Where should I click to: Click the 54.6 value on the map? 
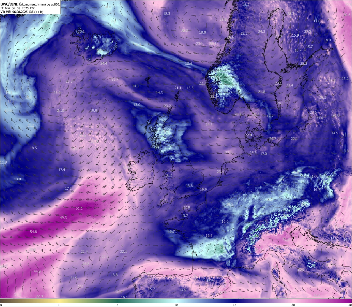[x=33, y=232]
